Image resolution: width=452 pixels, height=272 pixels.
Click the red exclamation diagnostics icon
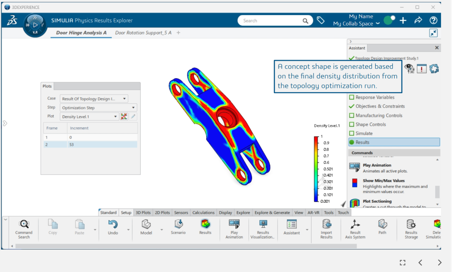point(422,68)
